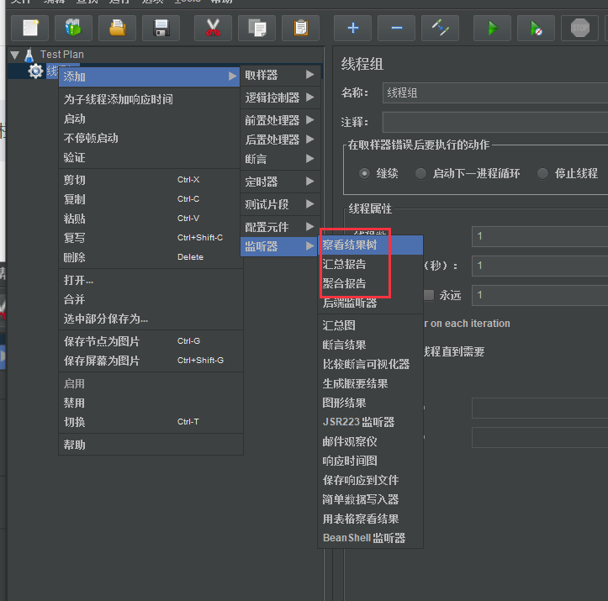Click the Open file folder icon
The image size is (608, 601).
point(118,28)
